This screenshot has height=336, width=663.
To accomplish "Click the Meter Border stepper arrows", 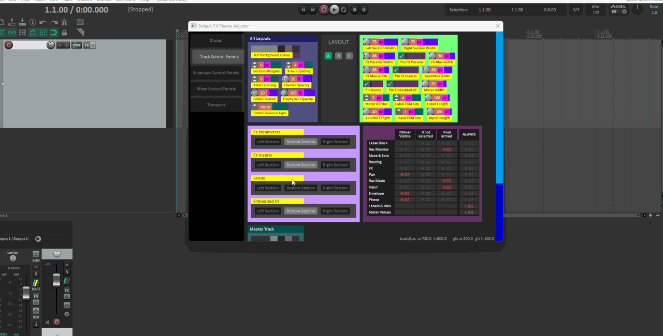I will point(367,98).
